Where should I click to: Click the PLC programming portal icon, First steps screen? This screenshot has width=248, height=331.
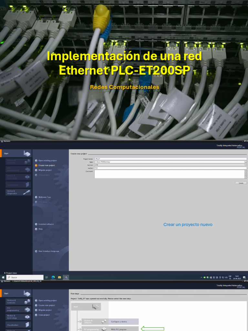pos(27,309)
